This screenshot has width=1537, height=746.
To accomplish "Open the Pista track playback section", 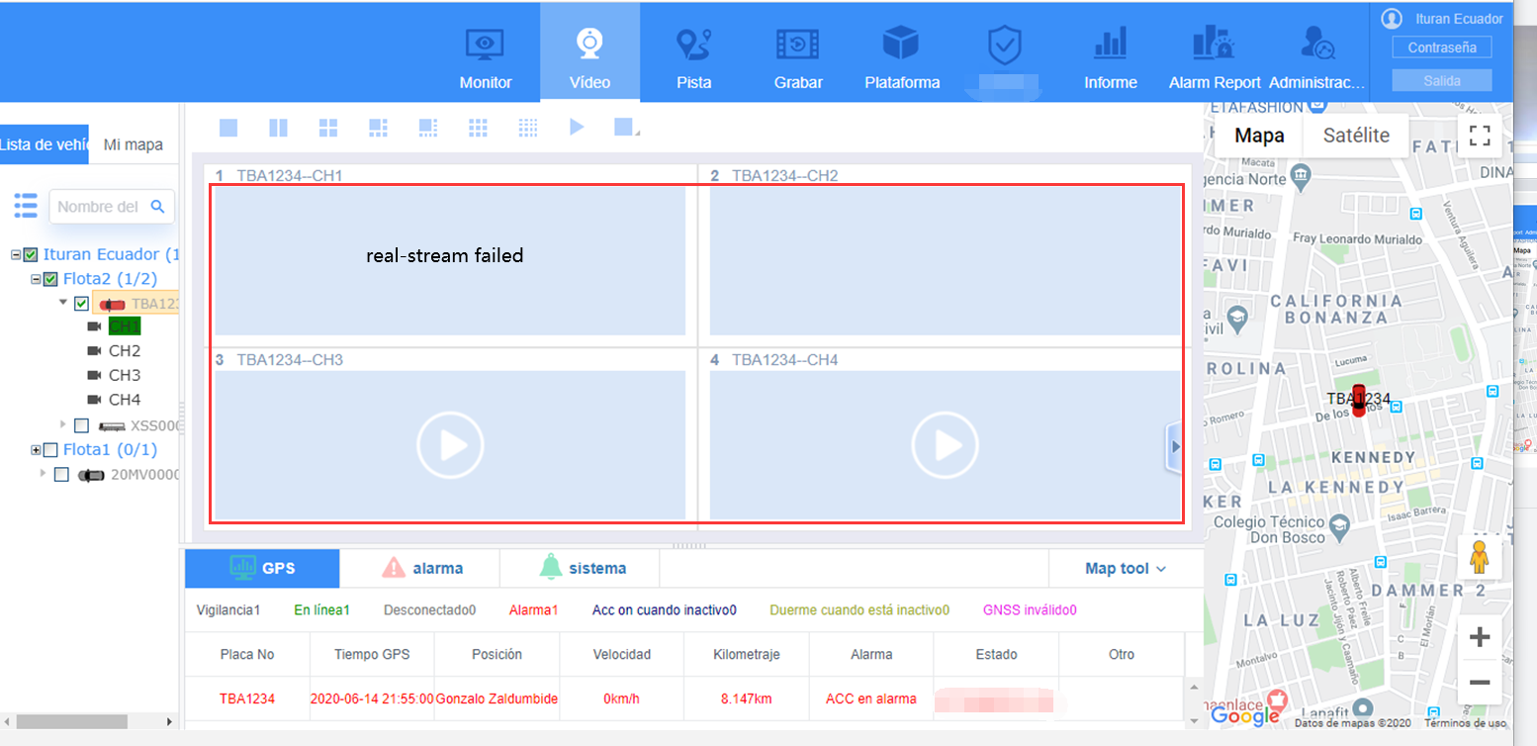I will click(694, 57).
